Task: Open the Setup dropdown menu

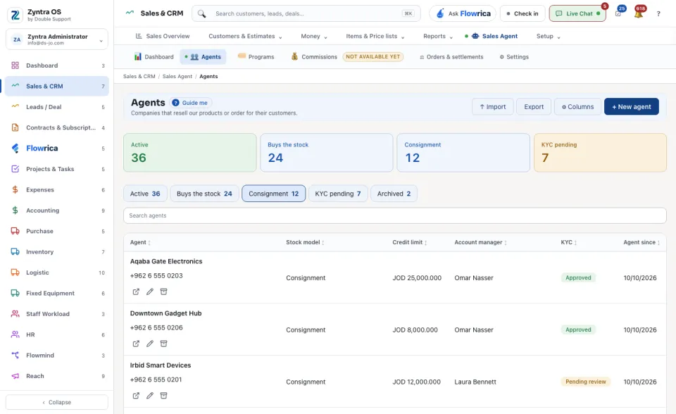Action: pos(549,36)
